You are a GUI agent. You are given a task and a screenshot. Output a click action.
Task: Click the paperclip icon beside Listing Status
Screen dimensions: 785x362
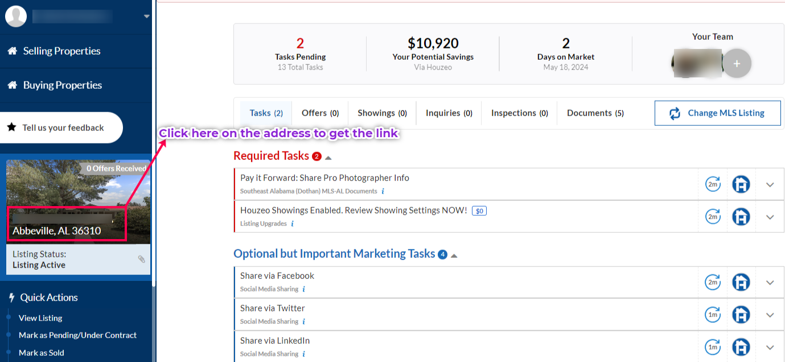coord(142,260)
